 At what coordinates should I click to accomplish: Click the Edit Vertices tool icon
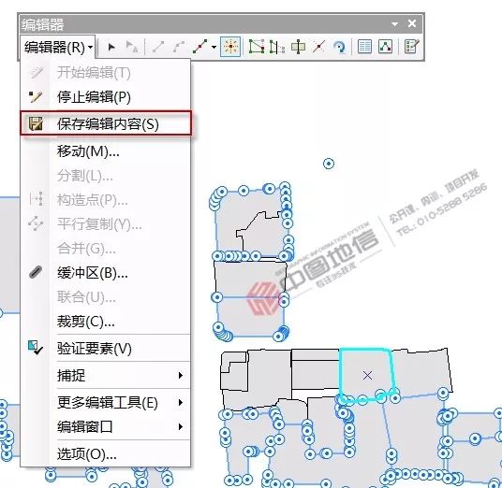(x=257, y=48)
